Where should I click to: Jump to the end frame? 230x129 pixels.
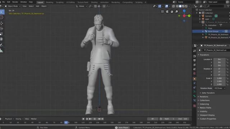coord(102,119)
